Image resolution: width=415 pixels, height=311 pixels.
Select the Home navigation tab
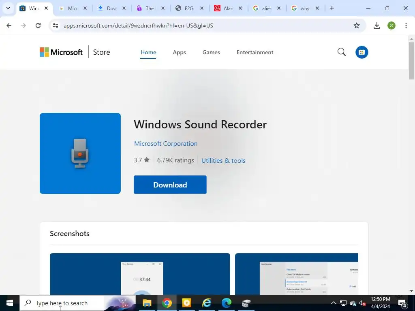148,52
